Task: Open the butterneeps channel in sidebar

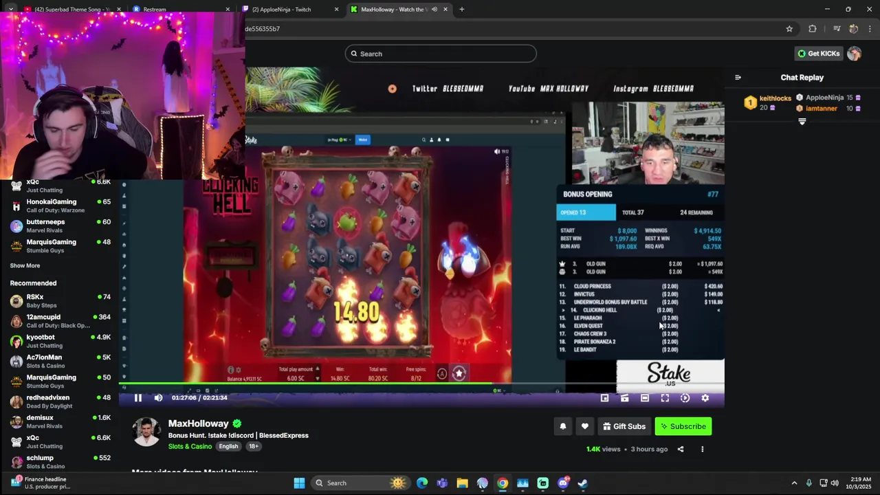Action: click(60, 225)
